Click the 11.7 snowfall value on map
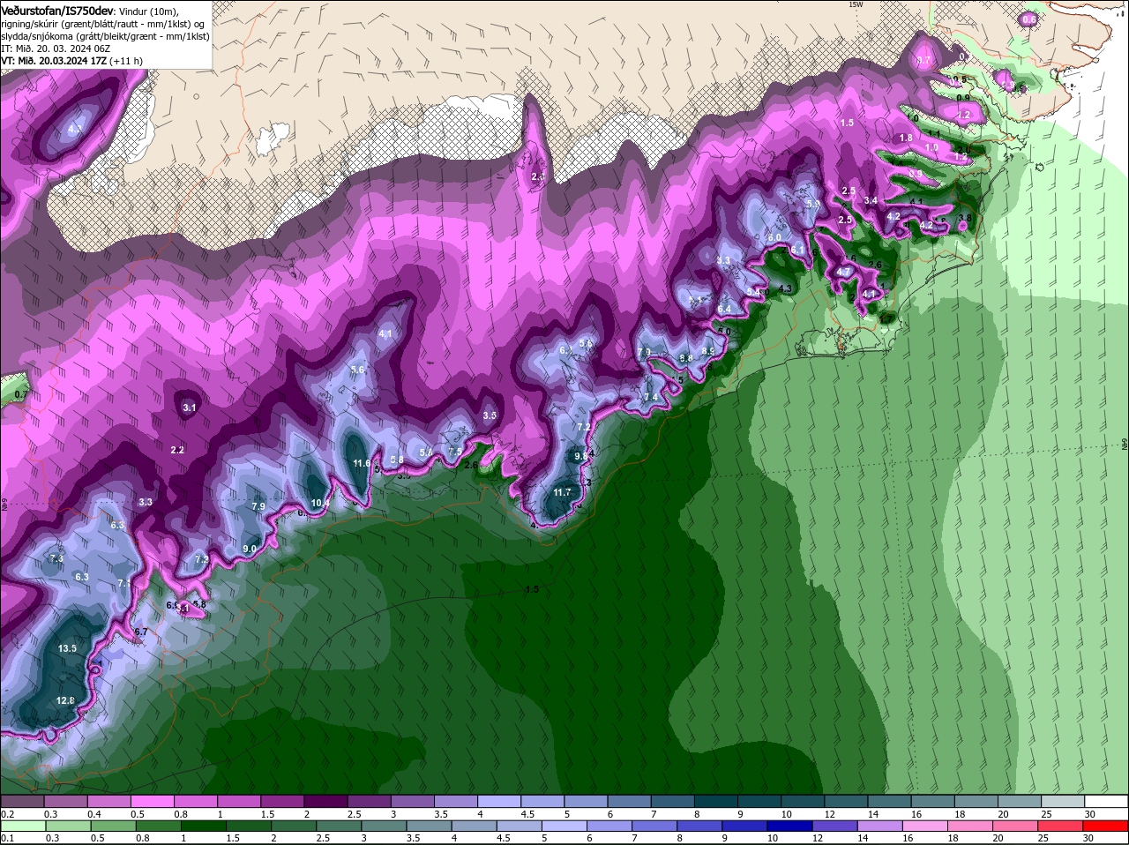The height and width of the screenshot is (845, 1129). [x=562, y=492]
